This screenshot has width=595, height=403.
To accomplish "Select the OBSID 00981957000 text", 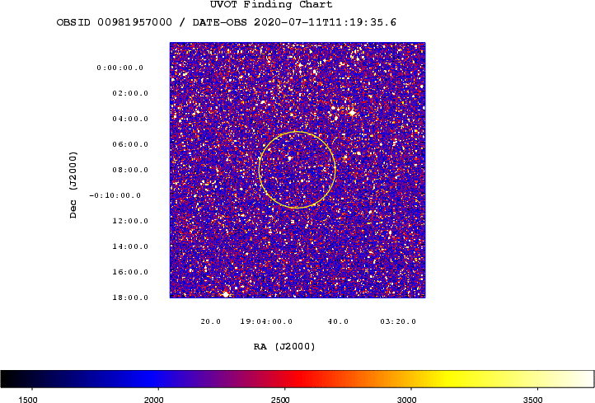I will point(115,22).
